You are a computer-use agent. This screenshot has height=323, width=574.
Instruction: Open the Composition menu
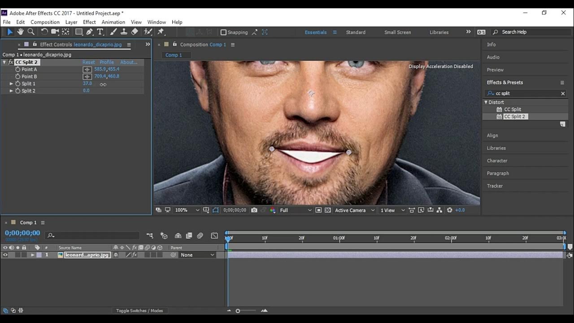[x=45, y=22]
